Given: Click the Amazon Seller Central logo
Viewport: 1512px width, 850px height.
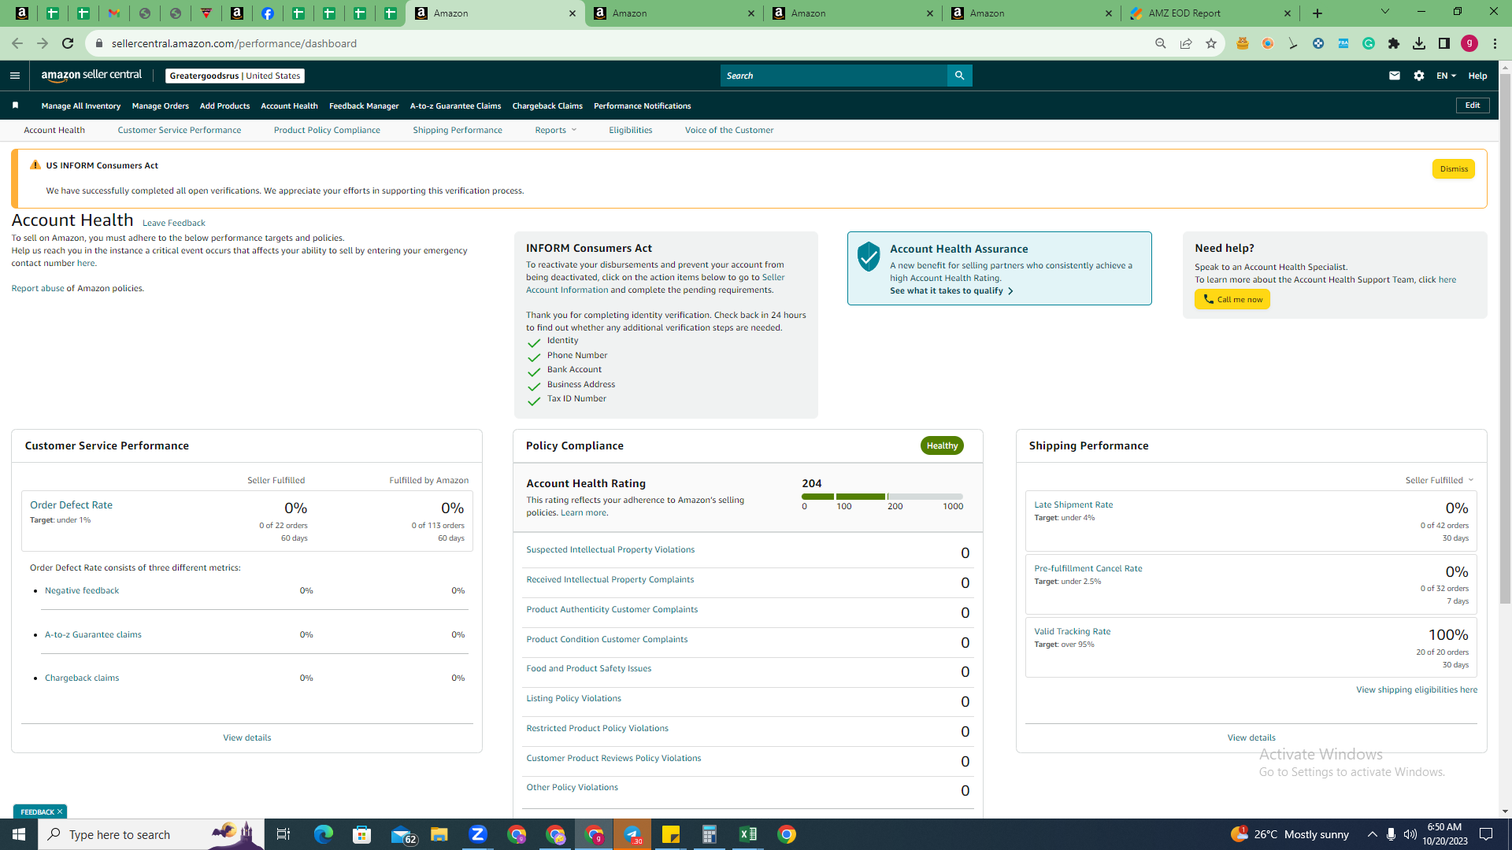Looking at the screenshot, I should pos(91,76).
